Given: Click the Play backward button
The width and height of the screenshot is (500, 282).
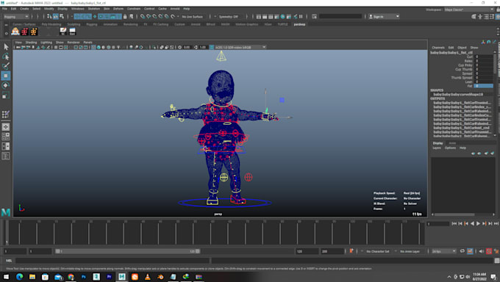Looking at the screenshot, I should coord(472,224).
